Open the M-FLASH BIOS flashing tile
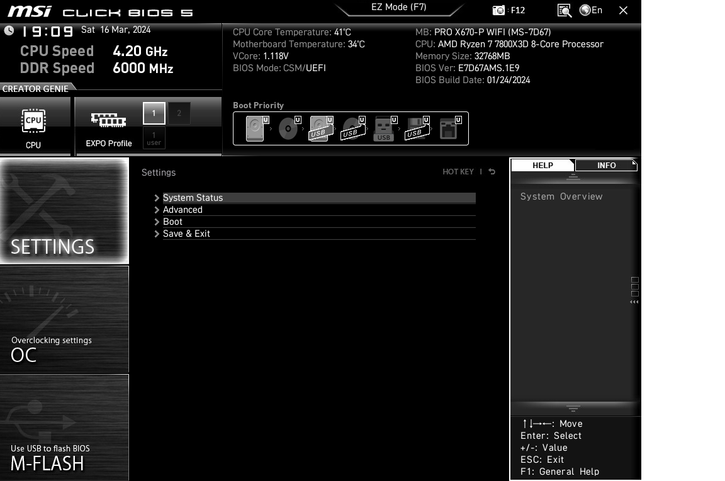Image resolution: width=725 pixels, height=481 pixels. tap(64, 428)
